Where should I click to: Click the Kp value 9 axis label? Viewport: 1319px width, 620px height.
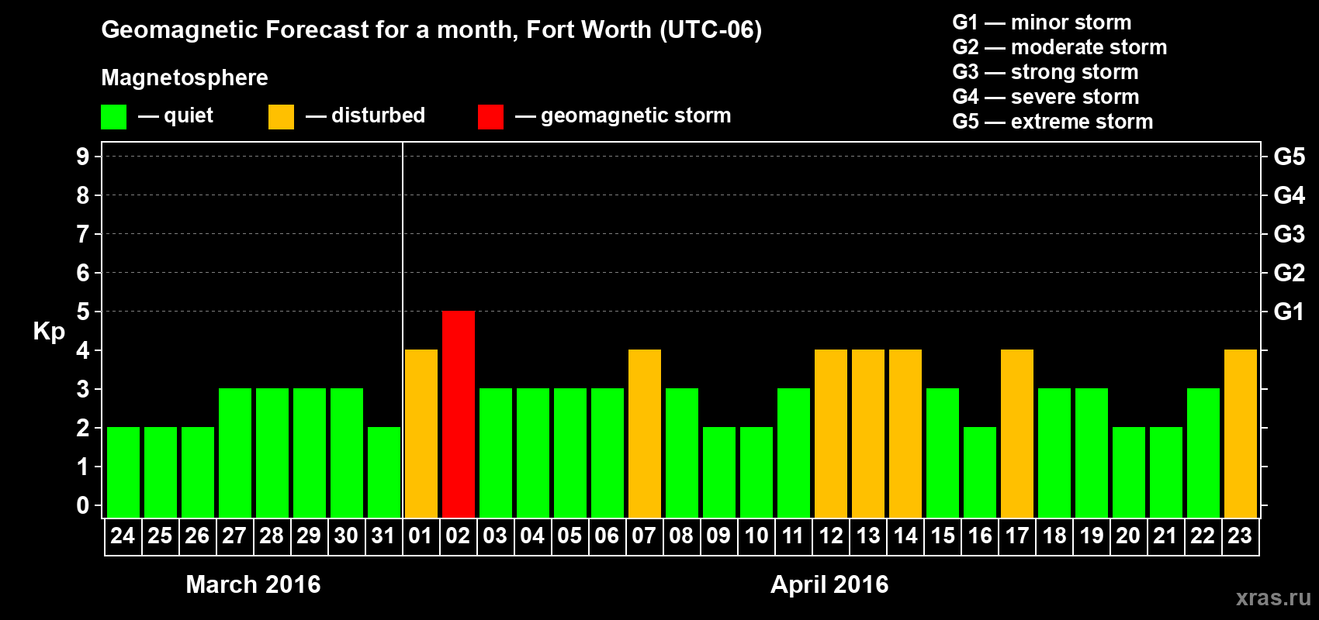(83, 157)
